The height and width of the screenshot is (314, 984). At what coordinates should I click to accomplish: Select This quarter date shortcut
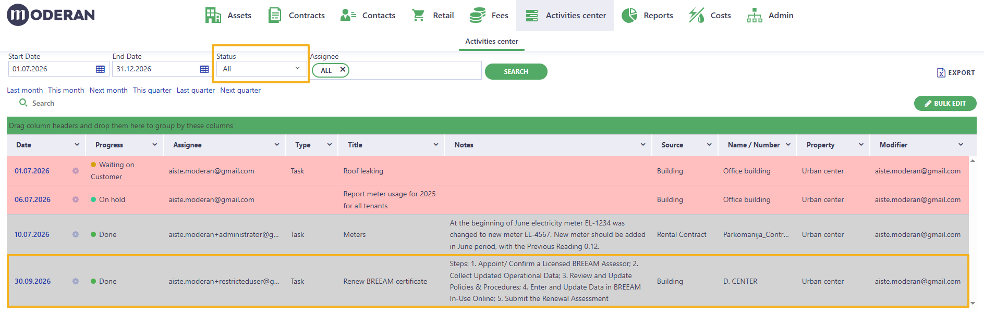(x=152, y=90)
